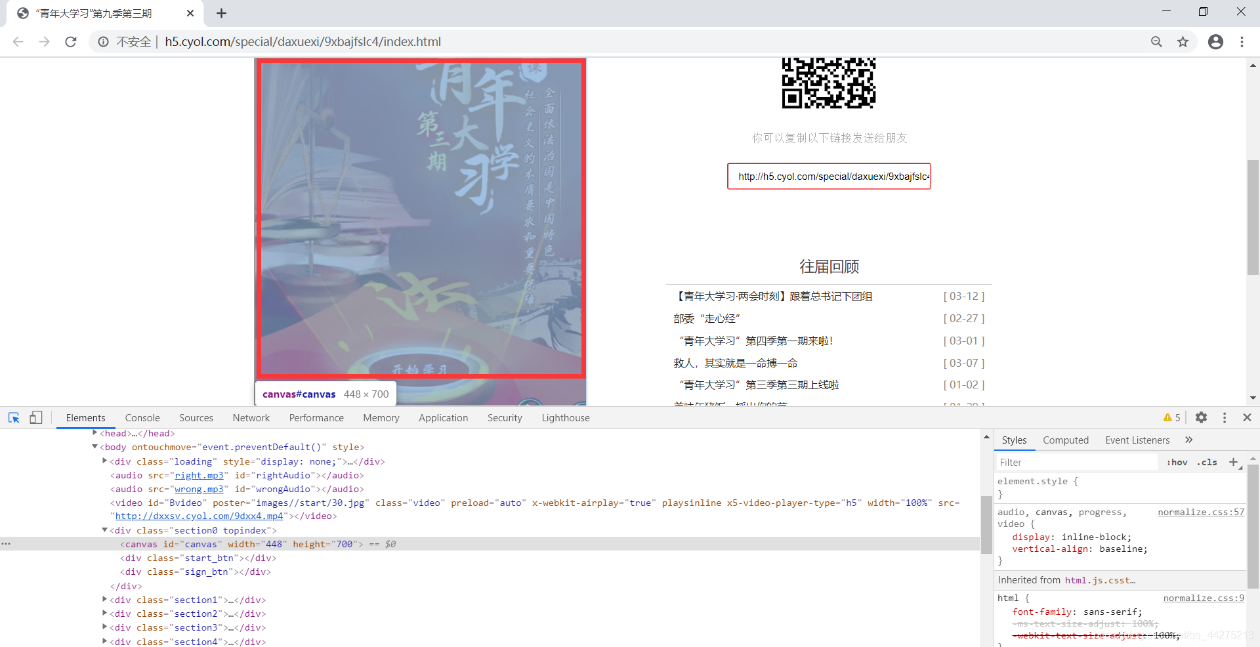Click the share link URL field
This screenshot has width=1260, height=647.
(x=829, y=176)
